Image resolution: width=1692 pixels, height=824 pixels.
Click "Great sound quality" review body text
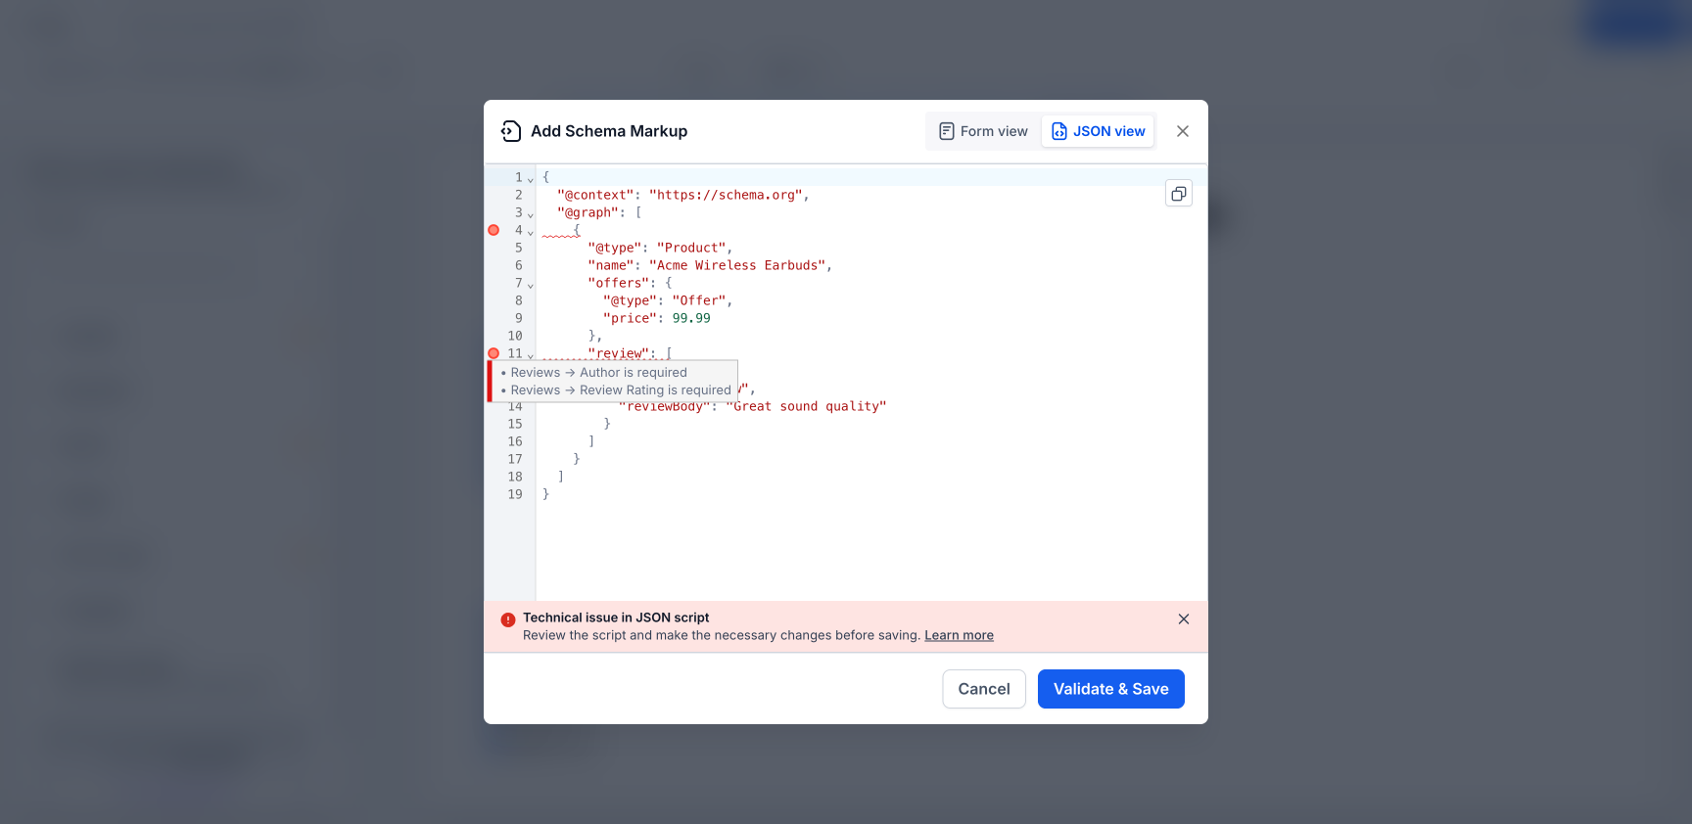pos(806,406)
